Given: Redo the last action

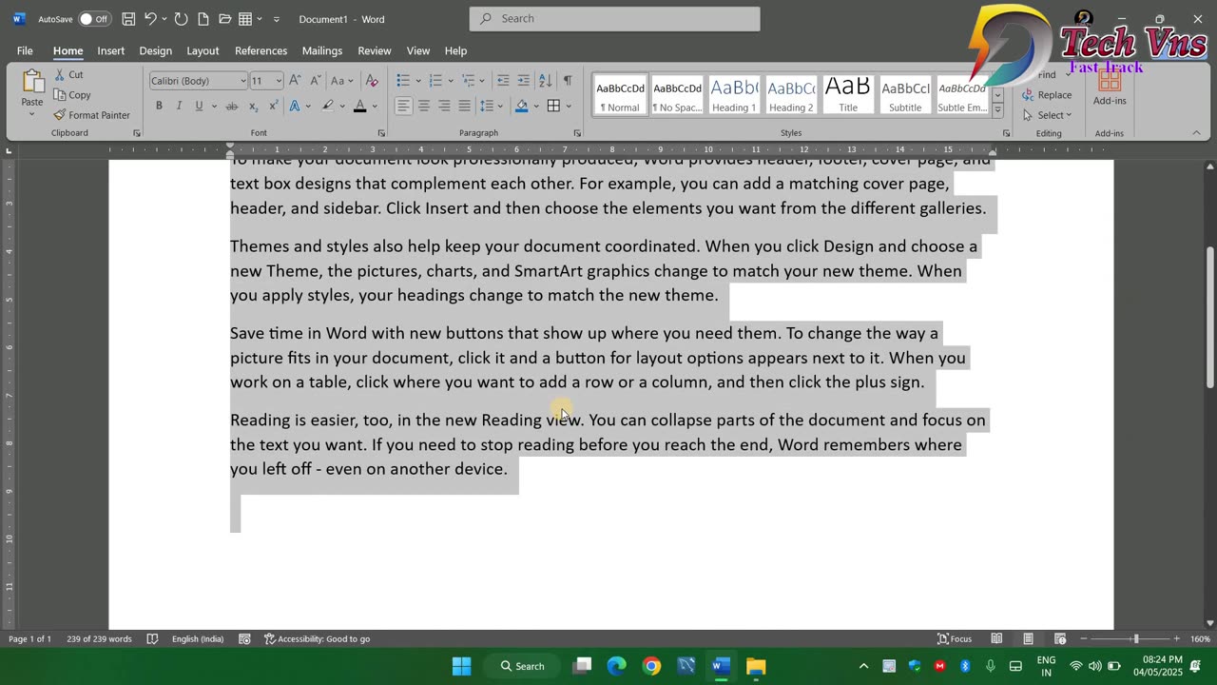Looking at the screenshot, I should [x=181, y=19].
